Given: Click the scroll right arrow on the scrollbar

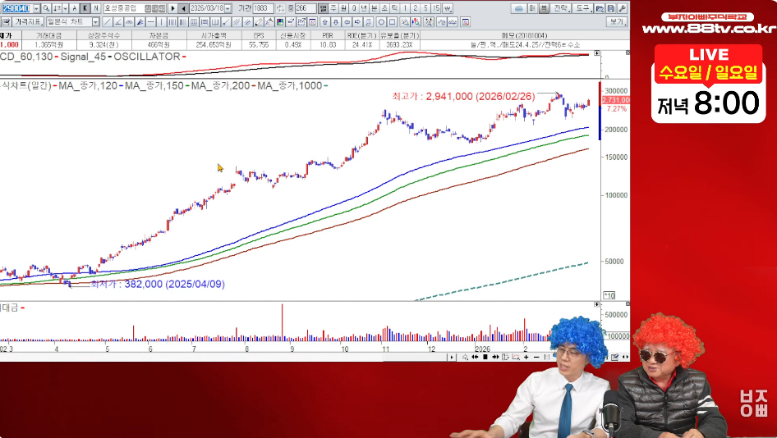Looking at the screenshot, I should click(x=452, y=358).
